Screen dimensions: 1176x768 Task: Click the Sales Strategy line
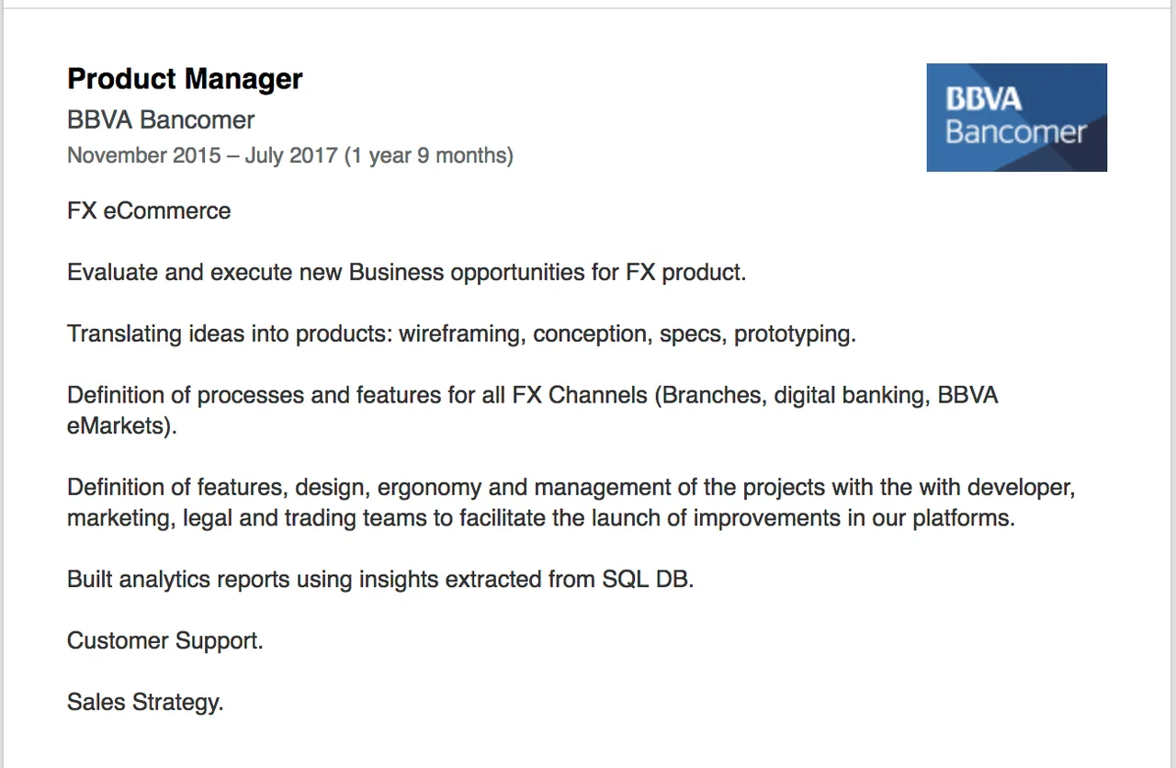pyautogui.click(x=145, y=703)
